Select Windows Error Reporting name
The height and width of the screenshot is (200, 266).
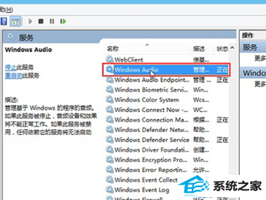[150, 170]
